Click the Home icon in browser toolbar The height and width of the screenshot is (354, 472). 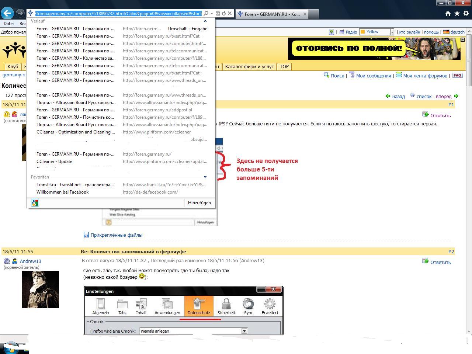(448, 14)
